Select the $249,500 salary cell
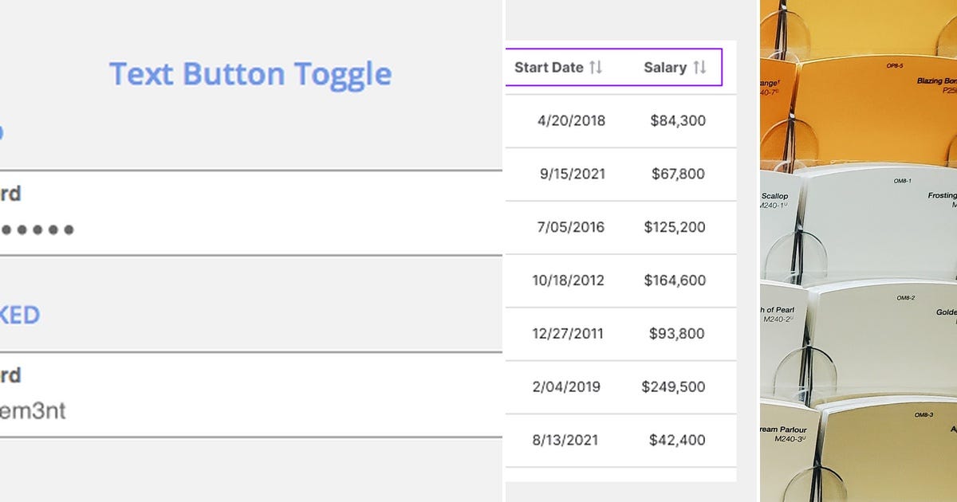 [674, 387]
